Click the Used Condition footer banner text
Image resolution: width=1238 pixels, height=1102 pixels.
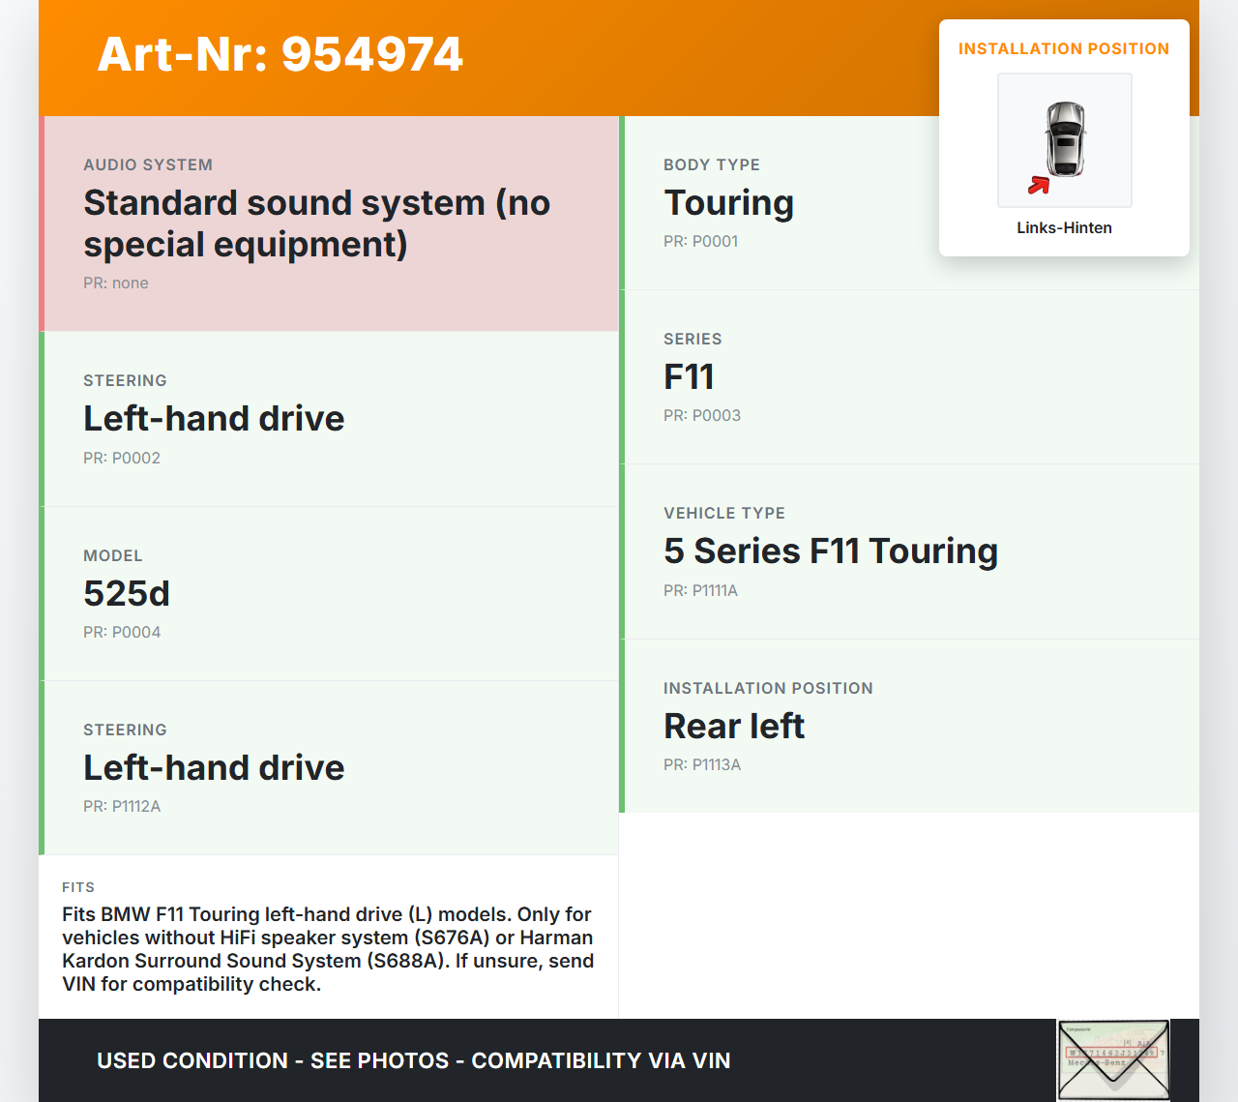(x=414, y=1060)
